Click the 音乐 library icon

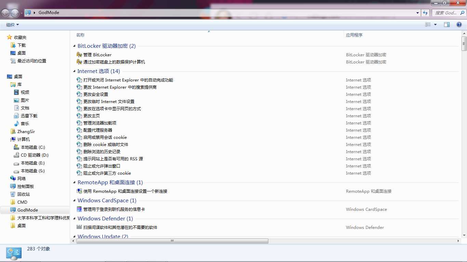pyautogui.click(x=16, y=123)
